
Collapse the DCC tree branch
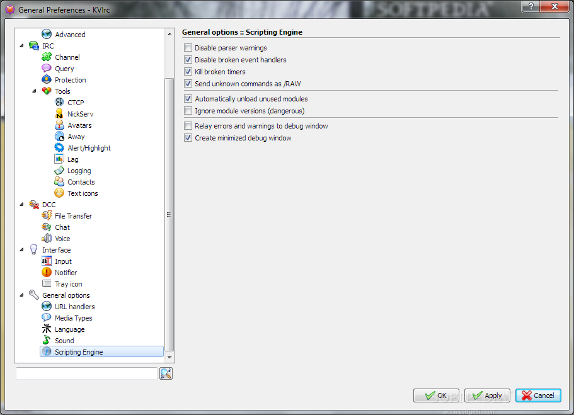click(21, 205)
